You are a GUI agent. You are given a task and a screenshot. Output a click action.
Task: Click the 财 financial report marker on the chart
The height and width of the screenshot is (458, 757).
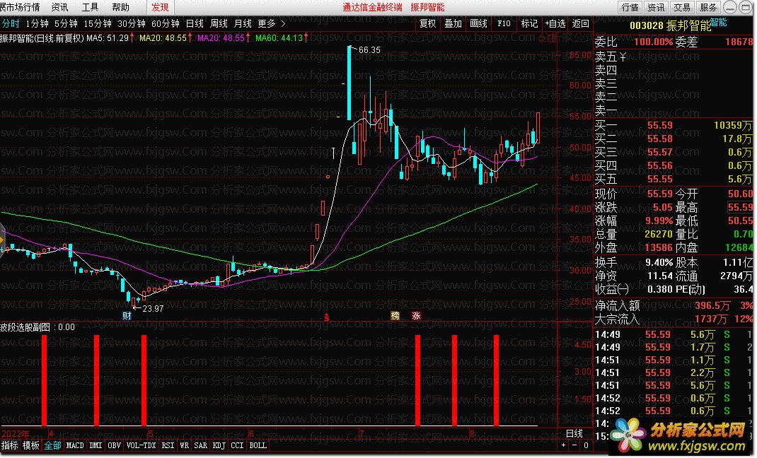coord(127,316)
